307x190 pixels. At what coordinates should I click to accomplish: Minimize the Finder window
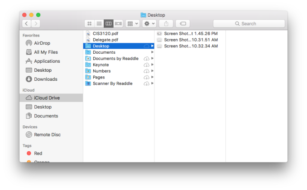pos(31,15)
